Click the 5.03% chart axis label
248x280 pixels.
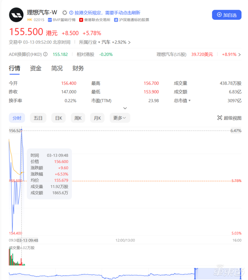click(x=236, y=233)
